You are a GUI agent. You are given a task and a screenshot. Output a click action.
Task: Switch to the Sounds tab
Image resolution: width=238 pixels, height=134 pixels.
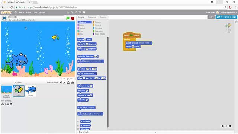coord(103,17)
